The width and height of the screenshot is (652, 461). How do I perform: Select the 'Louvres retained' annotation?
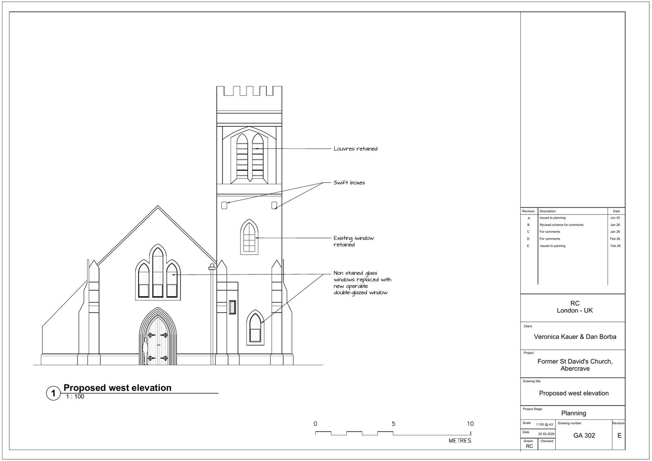(x=355, y=149)
